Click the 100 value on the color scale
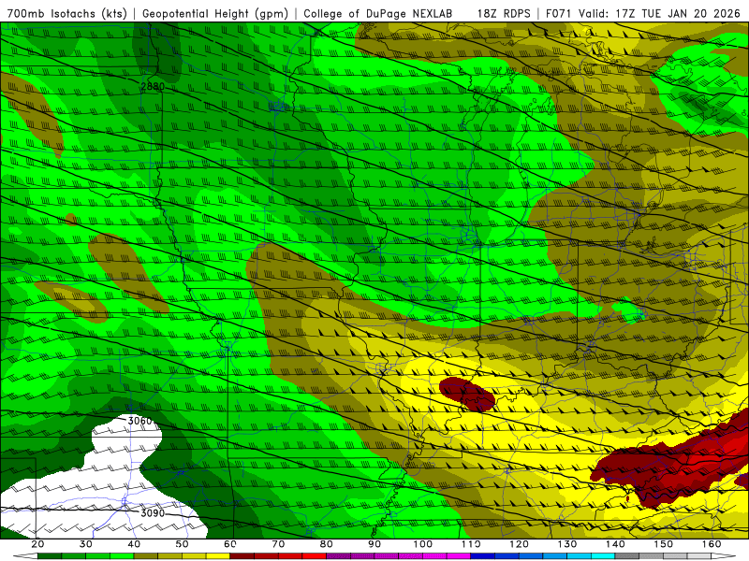The height and width of the screenshot is (561, 749). point(423,544)
